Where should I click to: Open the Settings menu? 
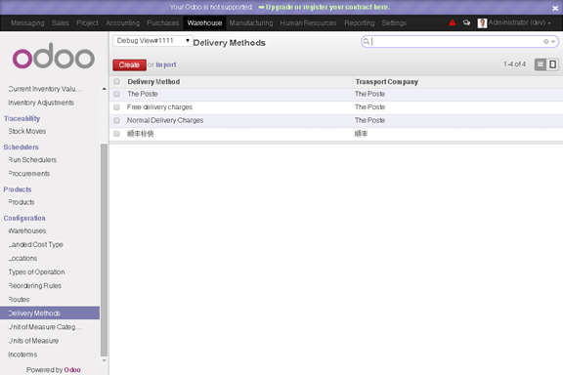pyautogui.click(x=394, y=23)
